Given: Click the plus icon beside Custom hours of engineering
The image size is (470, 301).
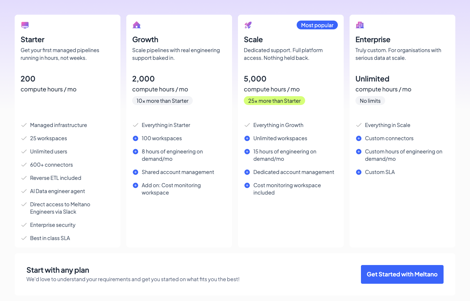Looking at the screenshot, I should point(359,152).
